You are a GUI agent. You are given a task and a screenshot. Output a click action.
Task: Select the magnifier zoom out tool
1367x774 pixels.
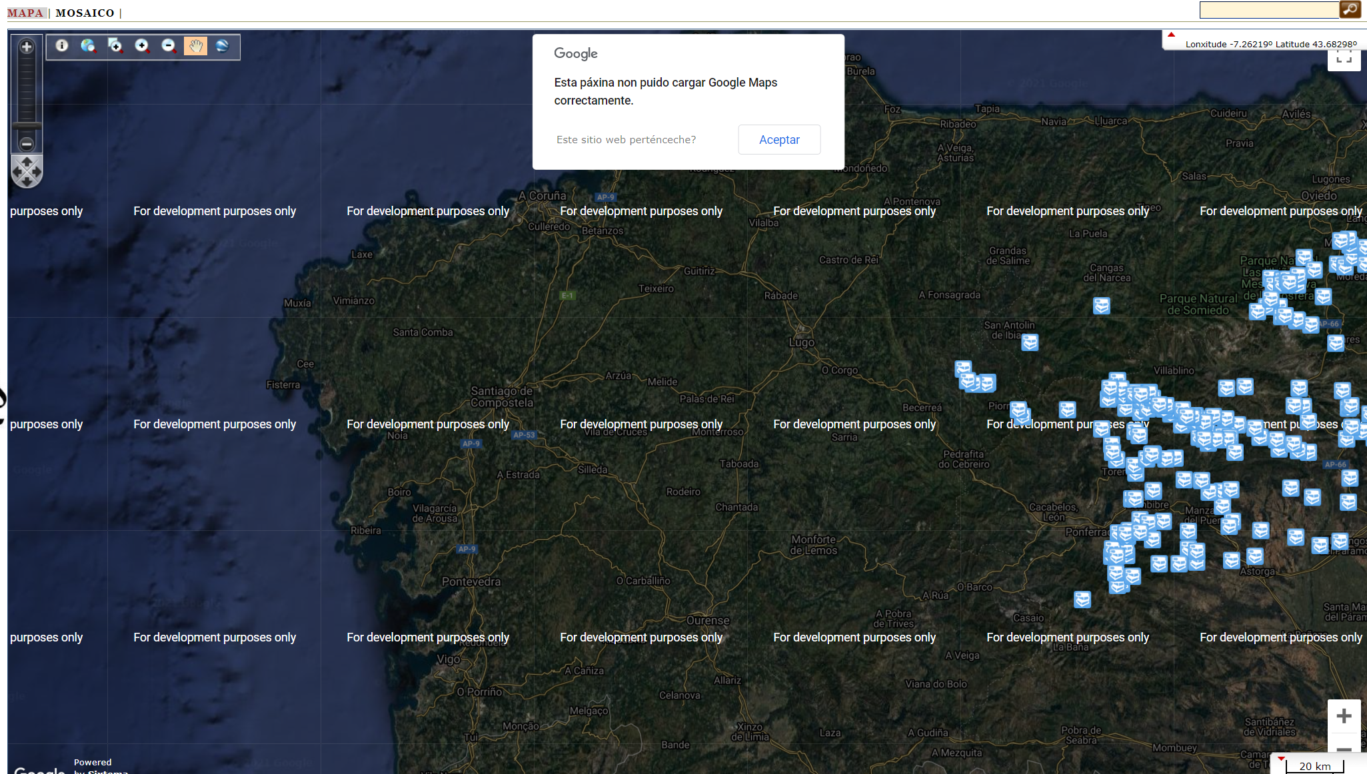(x=169, y=46)
